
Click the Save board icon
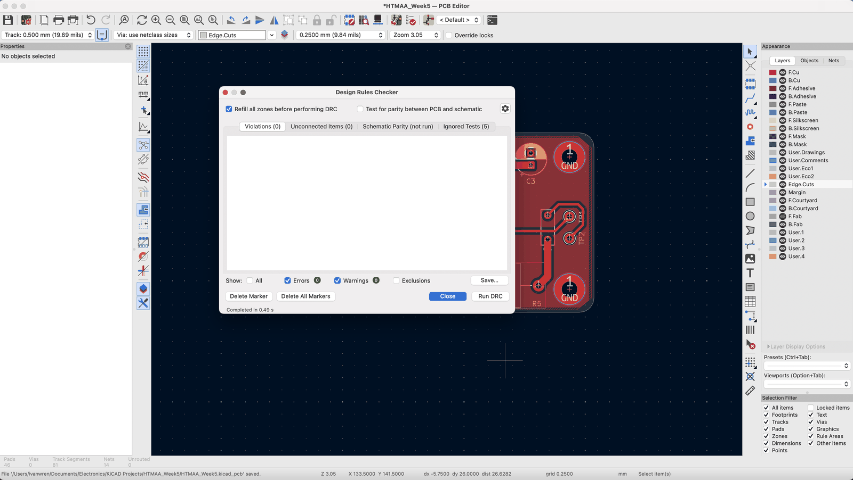click(x=8, y=20)
